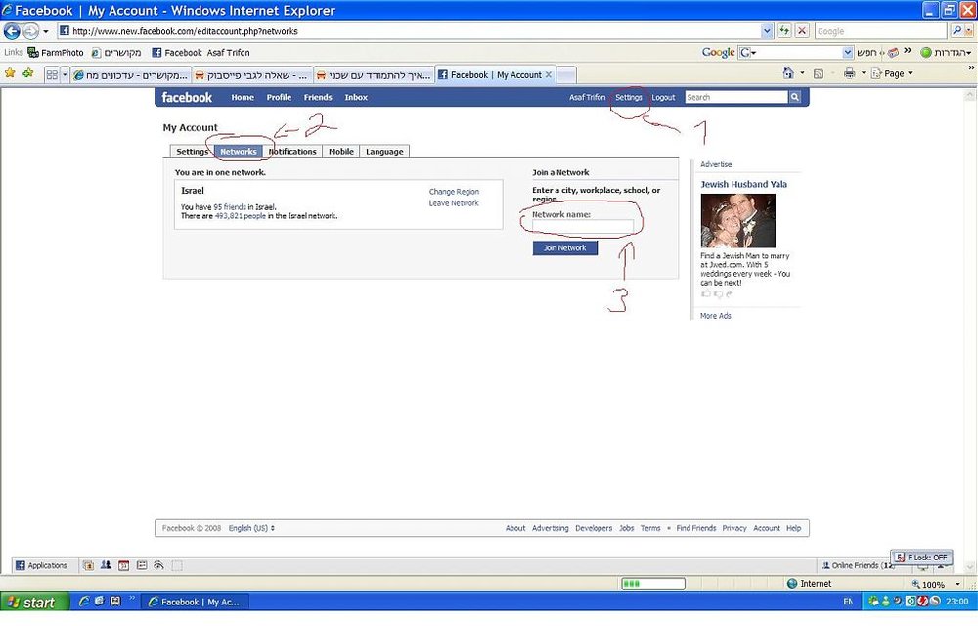Open the FarmPhoto link in Links bar
Image resolution: width=978 pixels, height=626 pixels.
click(x=56, y=53)
